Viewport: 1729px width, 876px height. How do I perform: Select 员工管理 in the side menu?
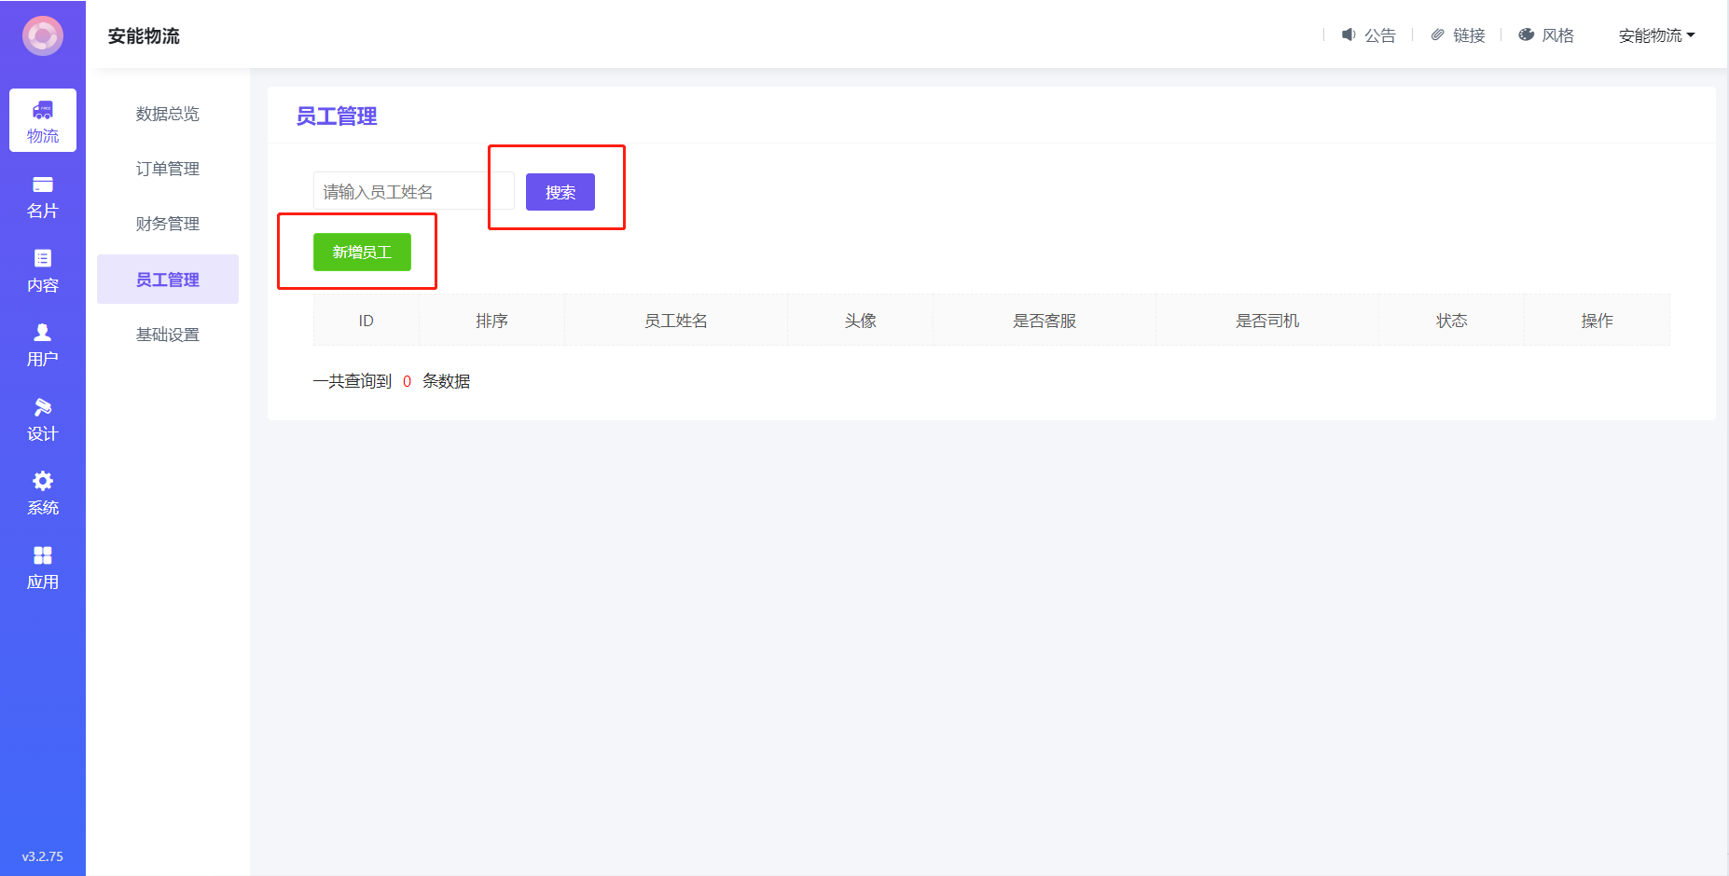168,280
